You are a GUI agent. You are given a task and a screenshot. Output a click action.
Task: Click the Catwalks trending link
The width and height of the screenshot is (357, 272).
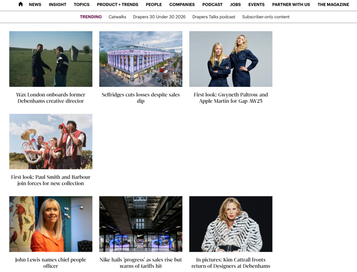coord(117,17)
